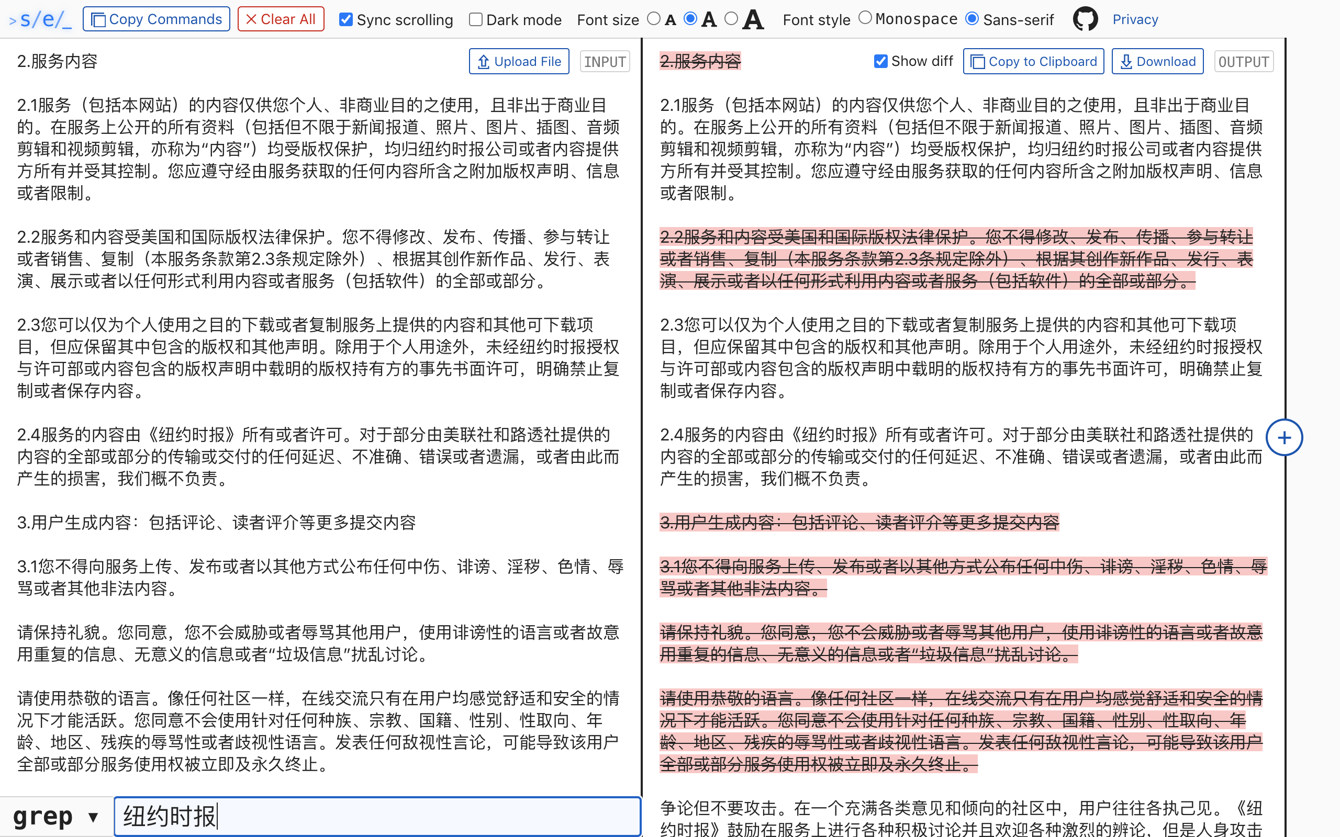Screen dimensions: 1340x837
Task: Click the INPUT label badge
Action: (x=605, y=61)
